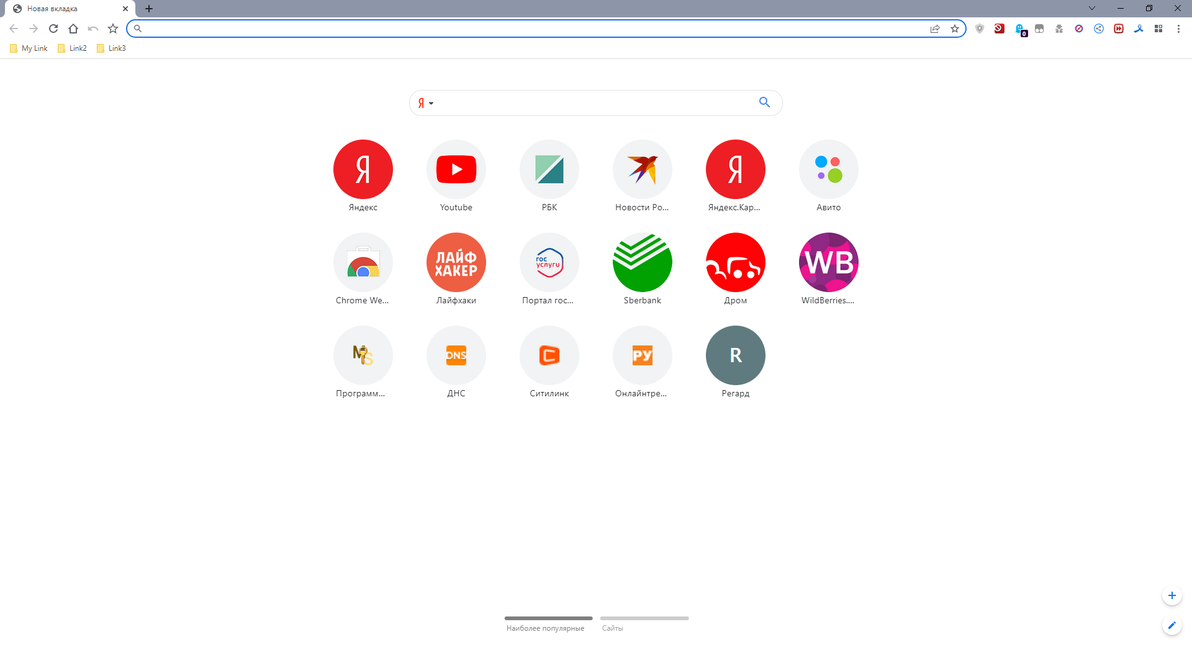Reload the current page
The image size is (1192, 645).
pyautogui.click(x=53, y=29)
